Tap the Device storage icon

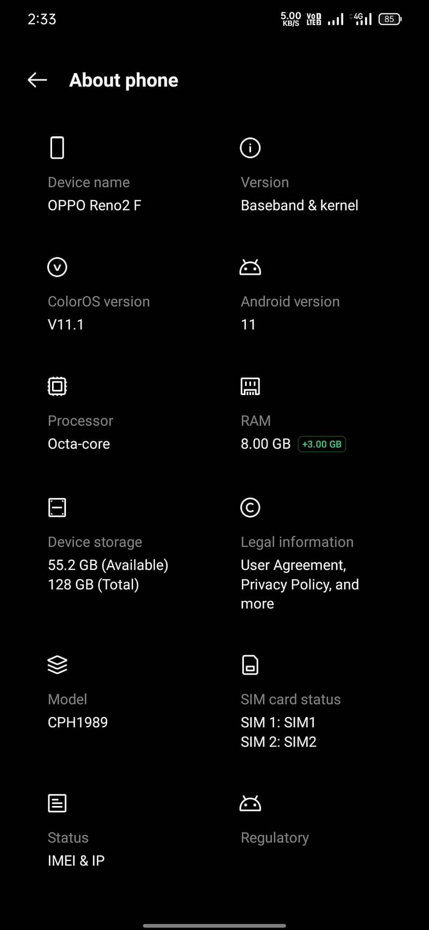pyautogui.click(x=57, y=507)
